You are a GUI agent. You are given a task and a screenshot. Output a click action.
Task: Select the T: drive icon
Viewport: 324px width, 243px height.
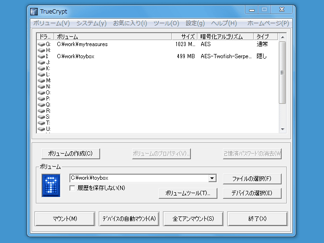[41, 123]
